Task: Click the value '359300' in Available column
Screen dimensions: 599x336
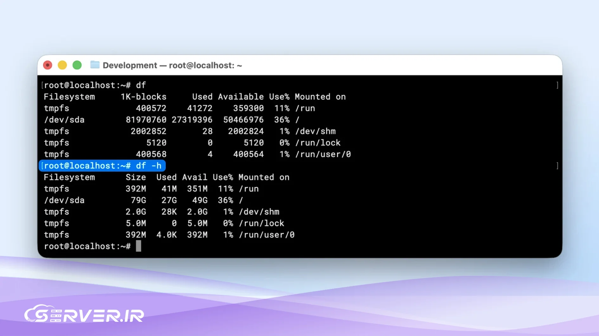Action: point(248,108)
